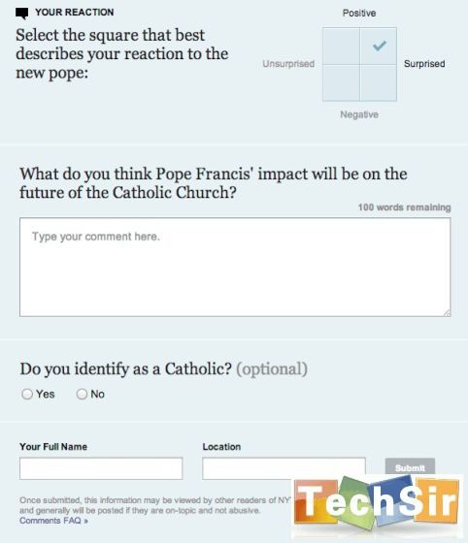This screenshot has height=543, width=468.
Task: Click the Surprised axis label
Action: (x=424, y=64)
